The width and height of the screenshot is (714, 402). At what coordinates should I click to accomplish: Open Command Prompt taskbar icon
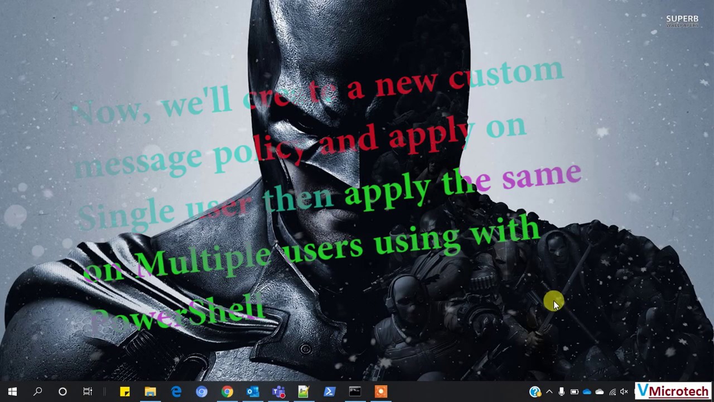pos(355,392)
